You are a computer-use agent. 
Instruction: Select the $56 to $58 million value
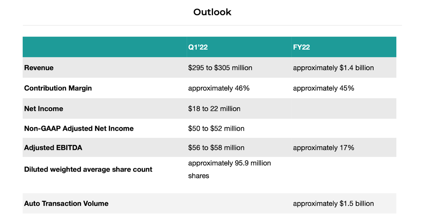pos(216,148)
